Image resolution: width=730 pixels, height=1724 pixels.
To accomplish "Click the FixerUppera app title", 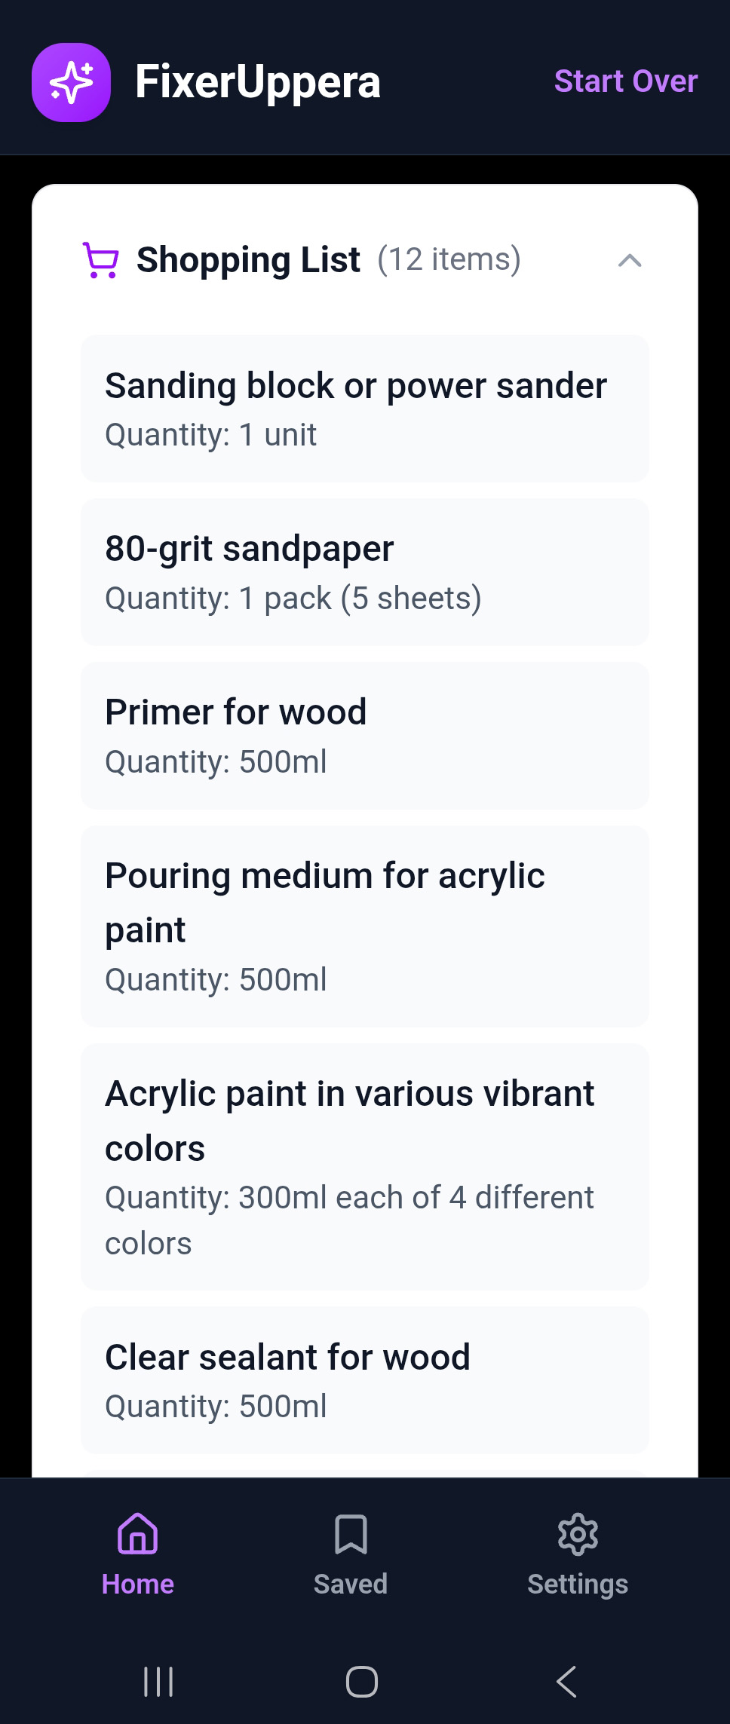I will pos(258,82).
